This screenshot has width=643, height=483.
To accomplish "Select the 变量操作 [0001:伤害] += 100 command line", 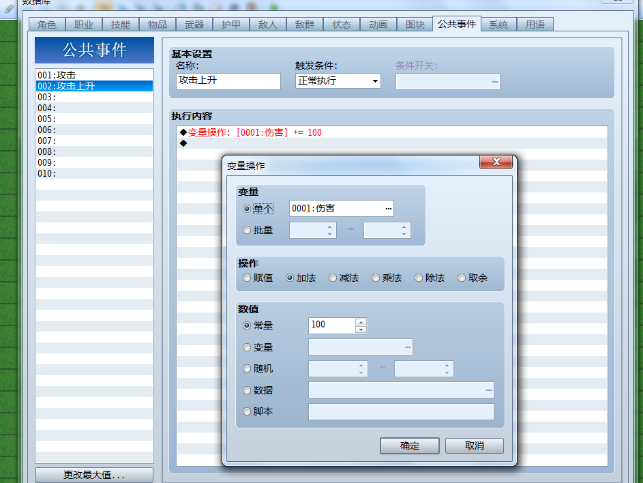I will click(392, 132).
